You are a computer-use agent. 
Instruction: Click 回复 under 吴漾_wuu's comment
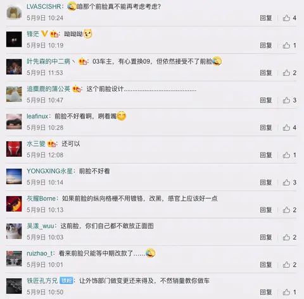point(266,237)
